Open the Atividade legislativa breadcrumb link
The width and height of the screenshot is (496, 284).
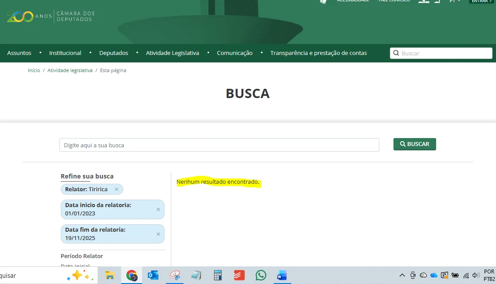coord(70,70)
